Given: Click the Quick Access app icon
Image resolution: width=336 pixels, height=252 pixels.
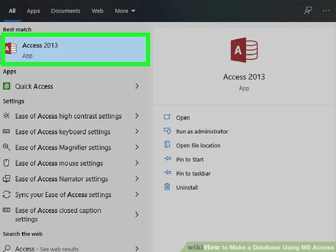Looking at the screenshot, I should tap(7, 87).
